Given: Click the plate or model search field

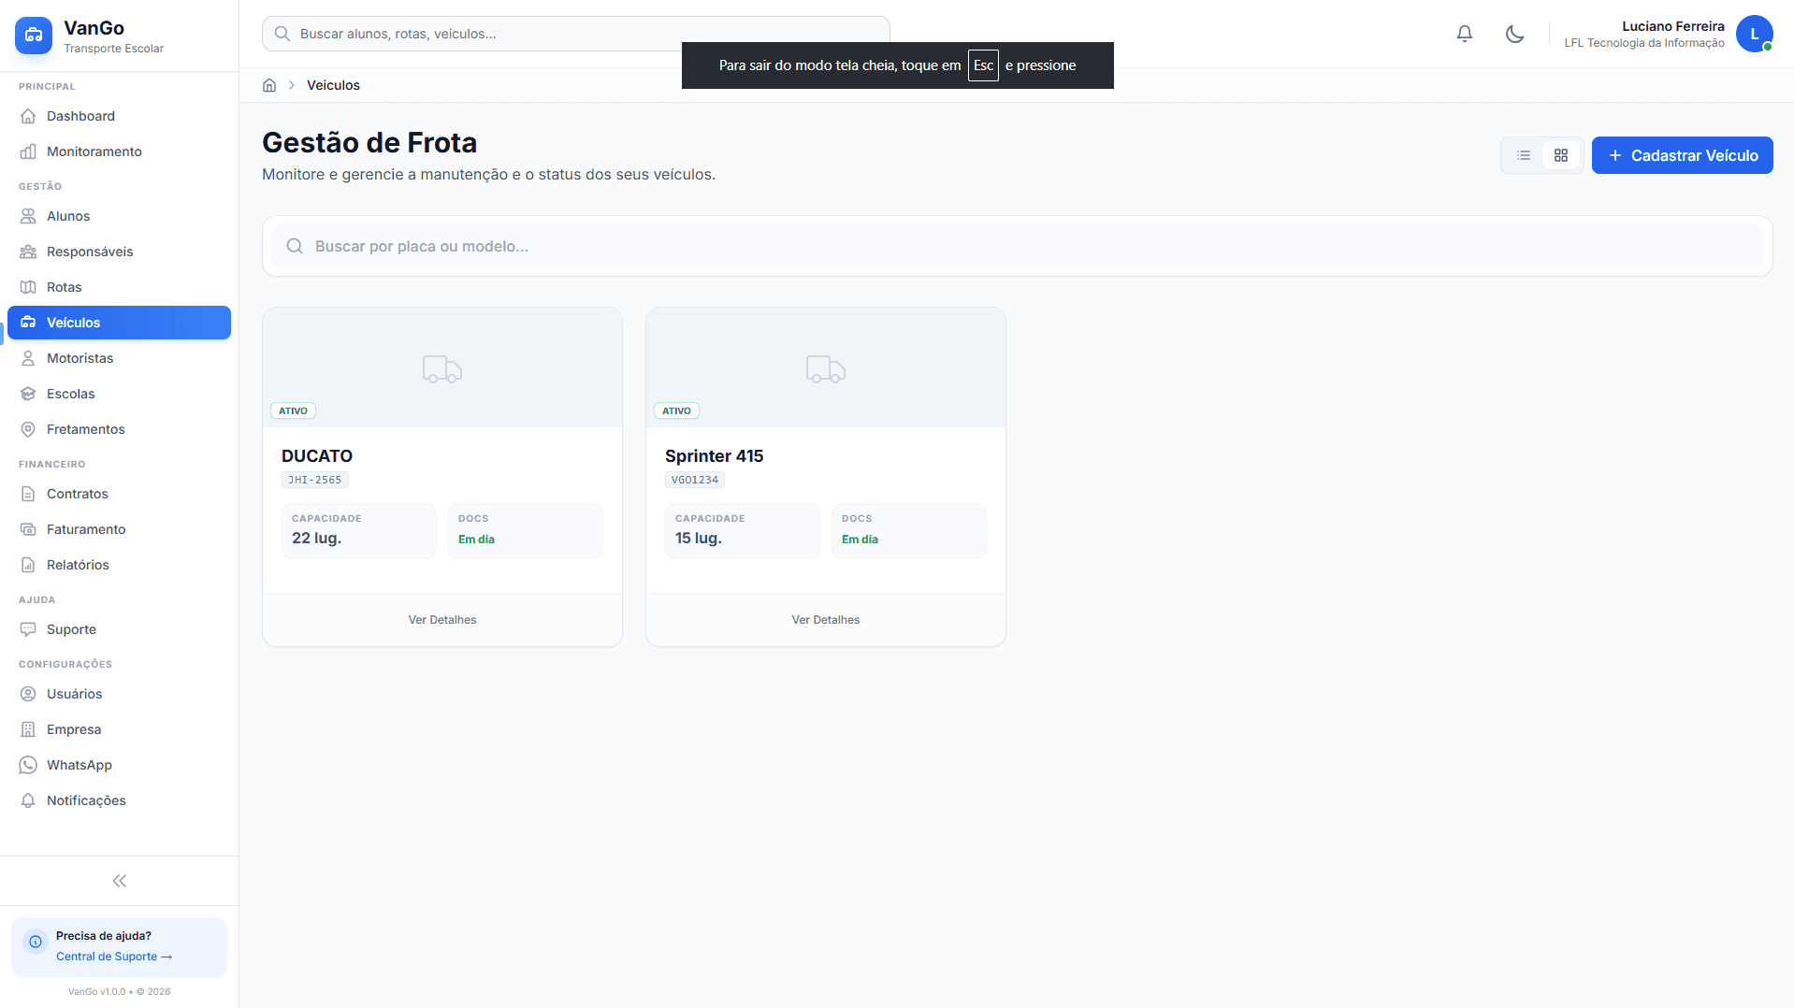Looking at the screenshot, I should click(x=1017, y=246).
